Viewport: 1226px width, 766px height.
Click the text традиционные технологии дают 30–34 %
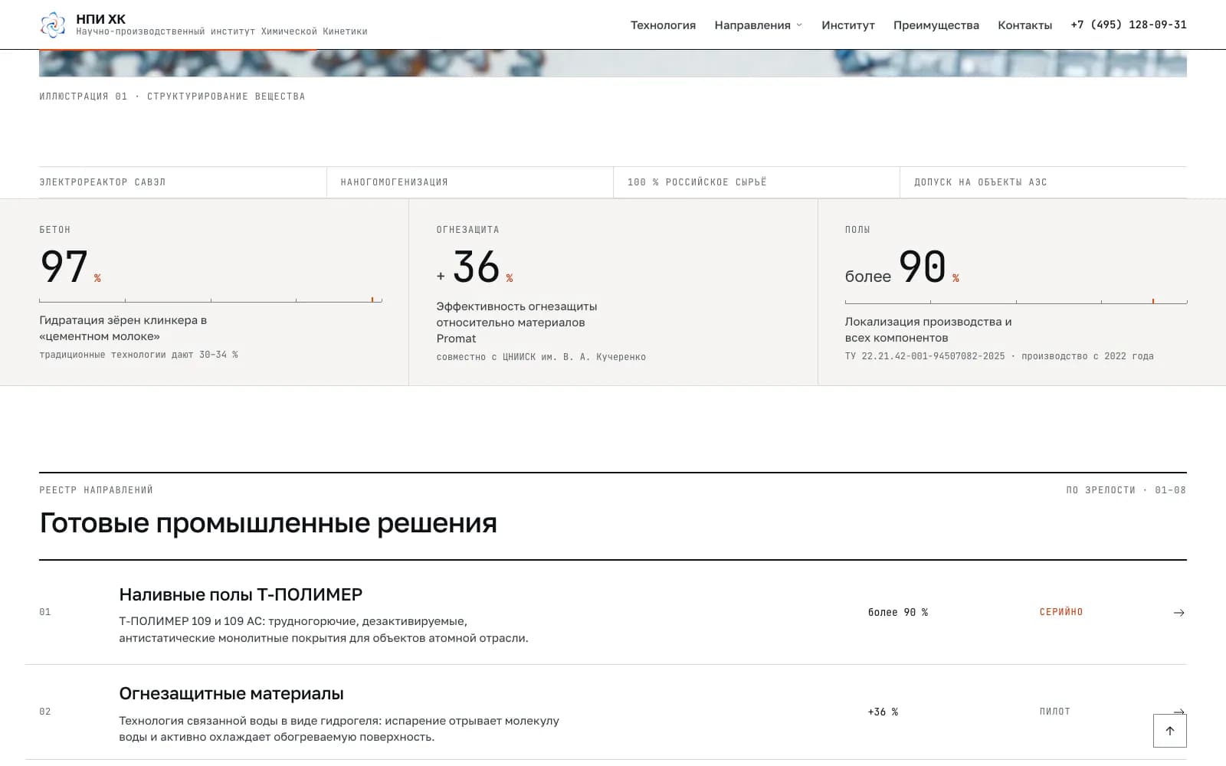(x=139, y=355)
